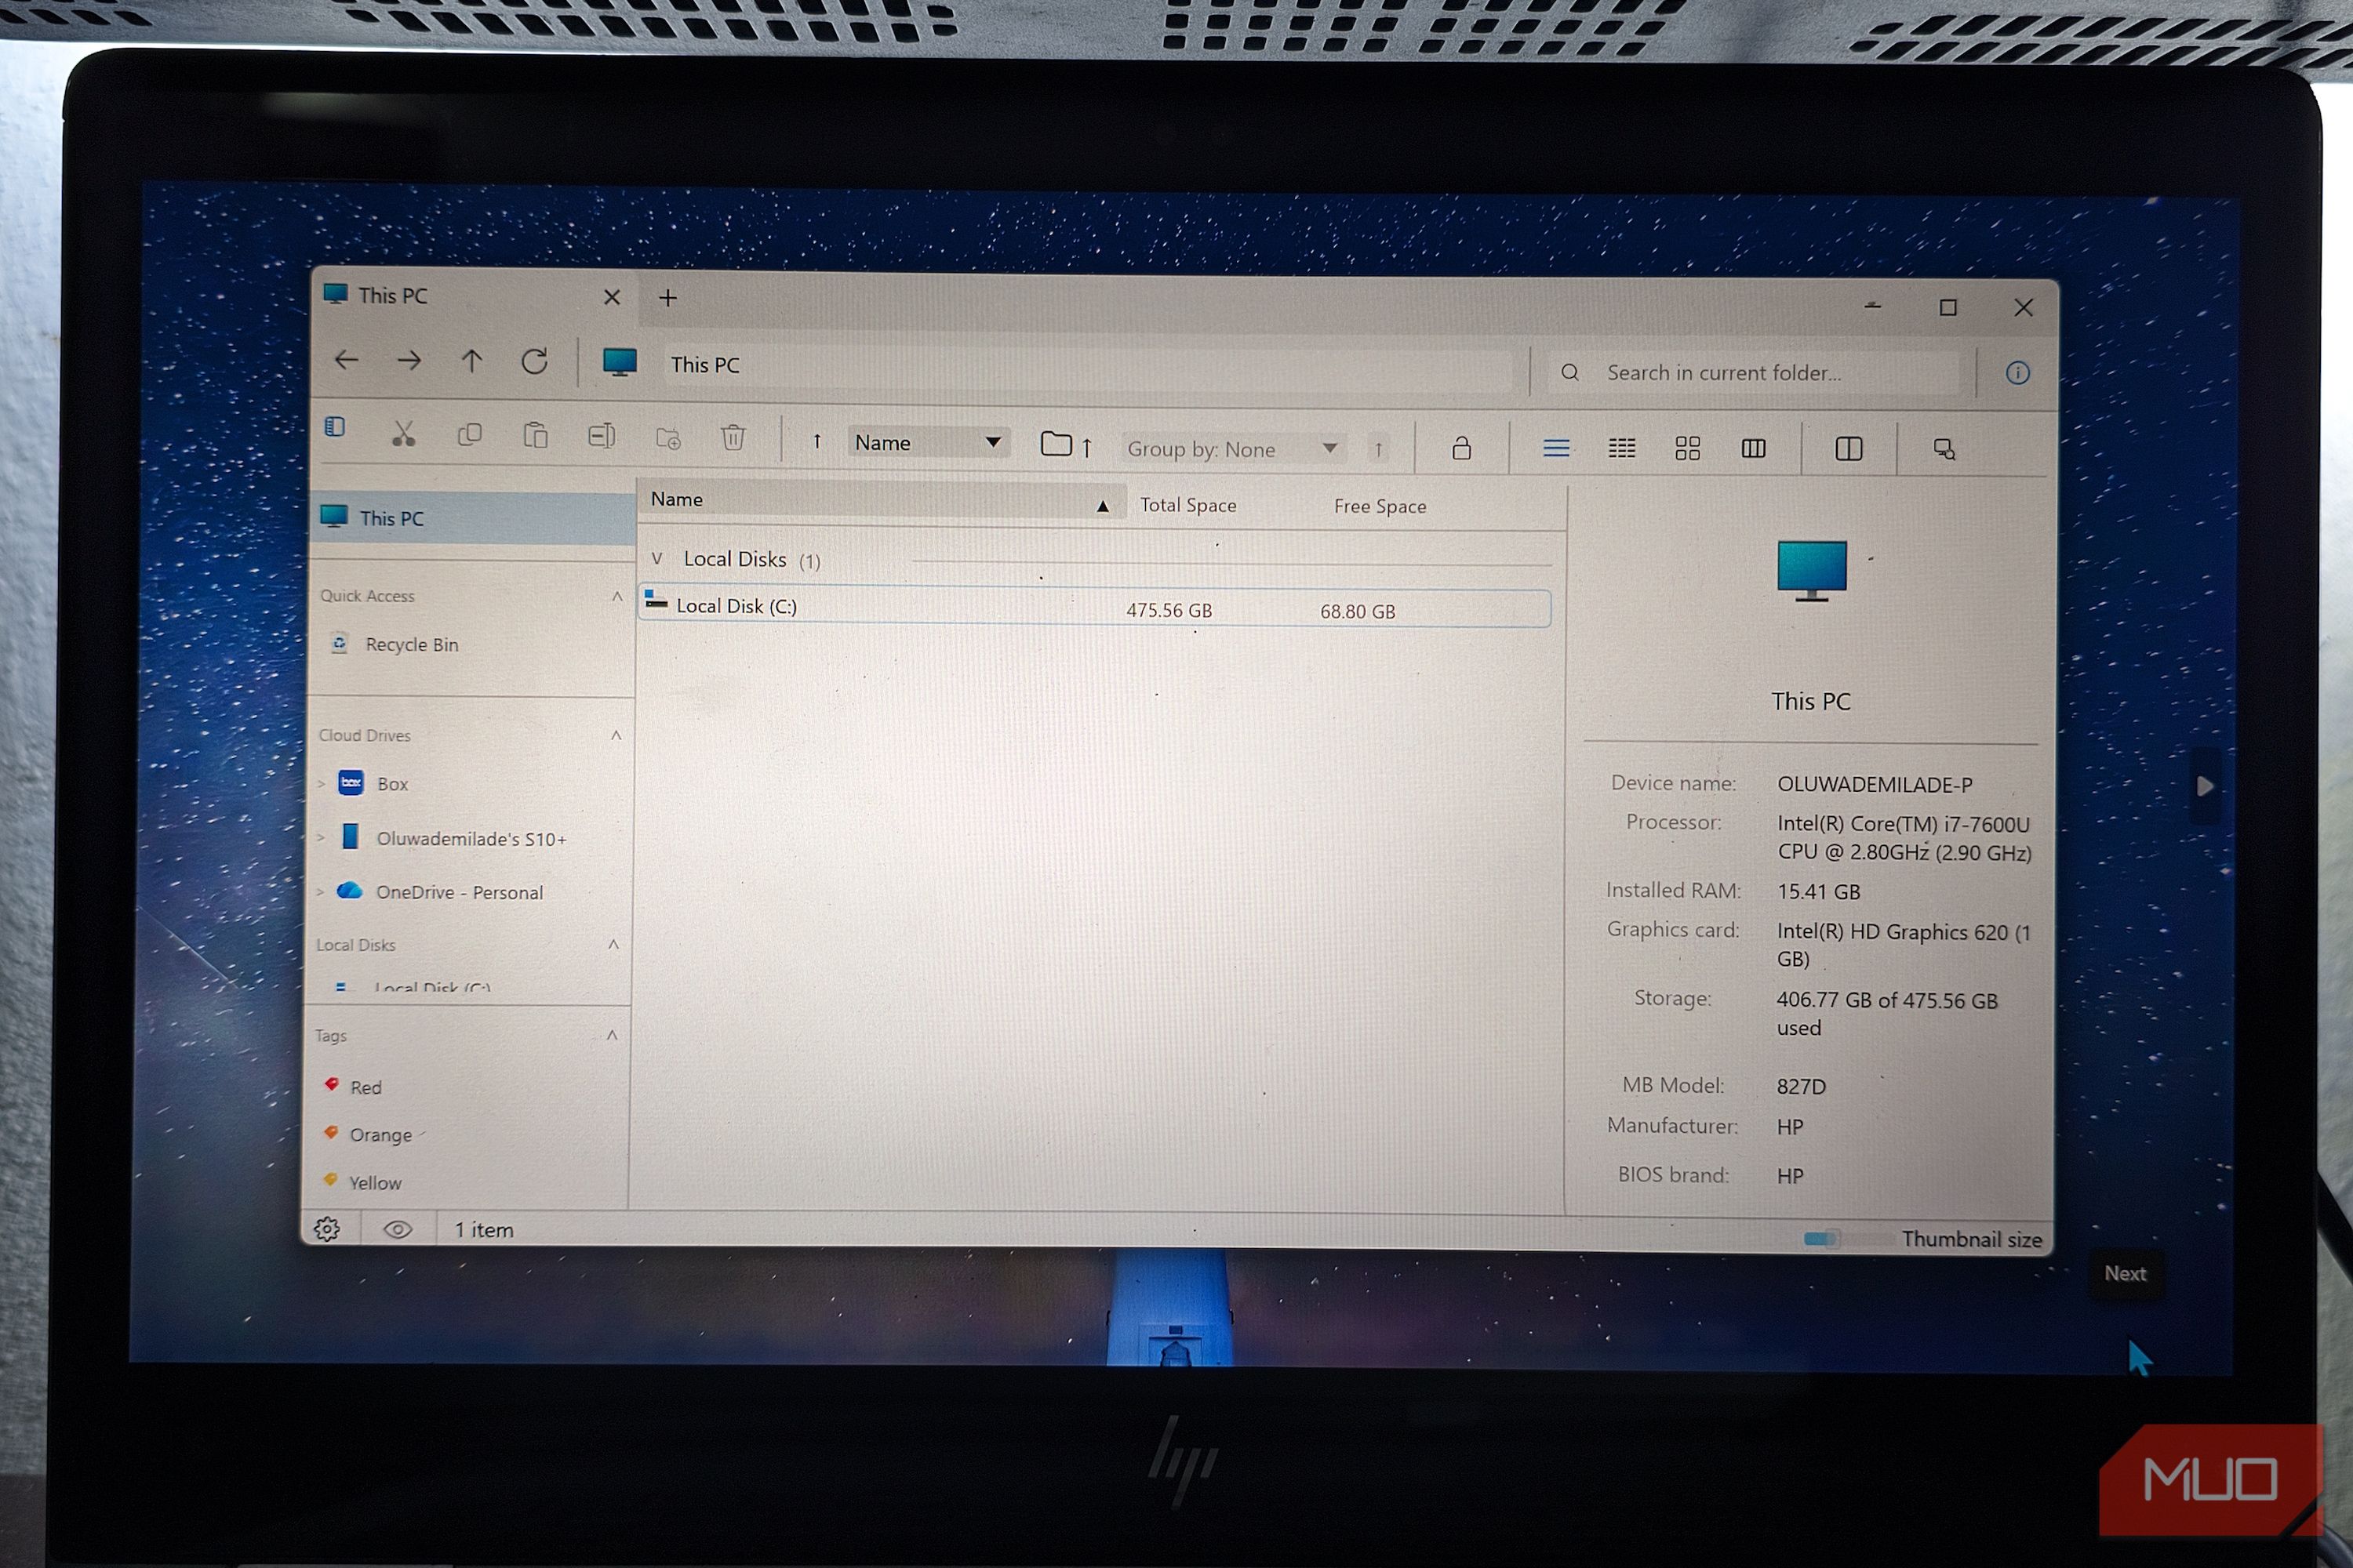Toggle hidden items eye icon
The height and width of the screenshot is (1568, 2353).
coord(398,1229)
